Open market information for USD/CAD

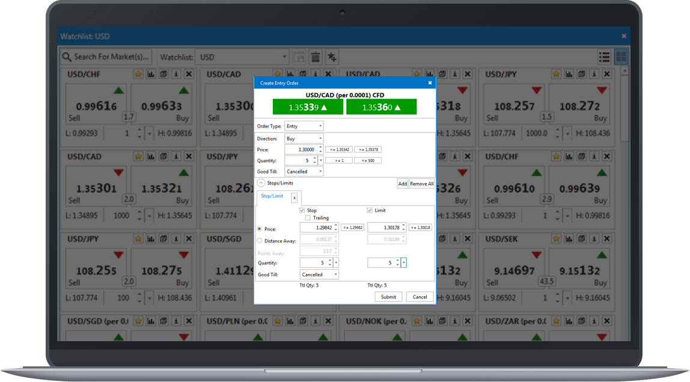[x=176, y=156]
